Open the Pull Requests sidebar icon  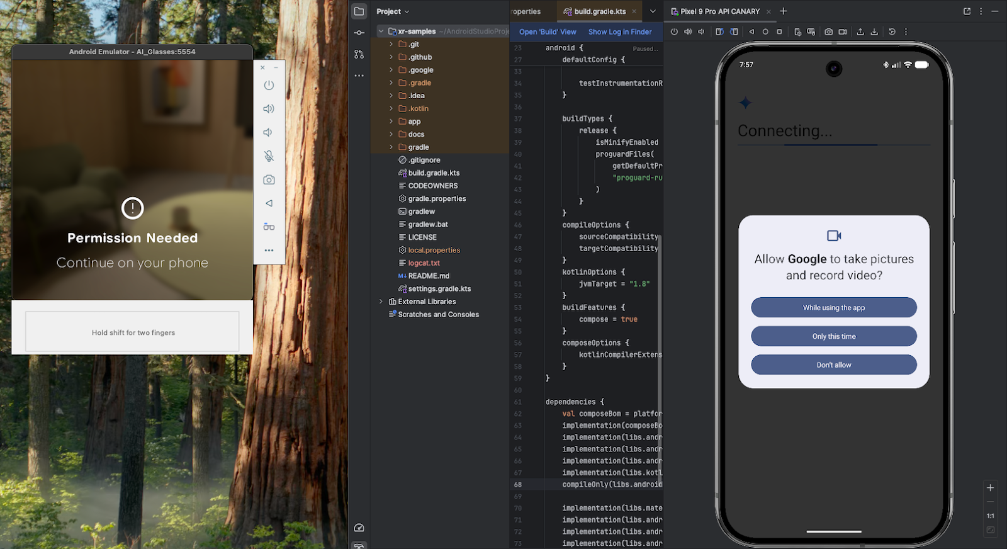coord(359,54)
